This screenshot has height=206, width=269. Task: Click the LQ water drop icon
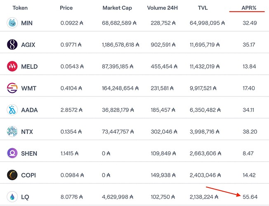(x=12, y=197)
